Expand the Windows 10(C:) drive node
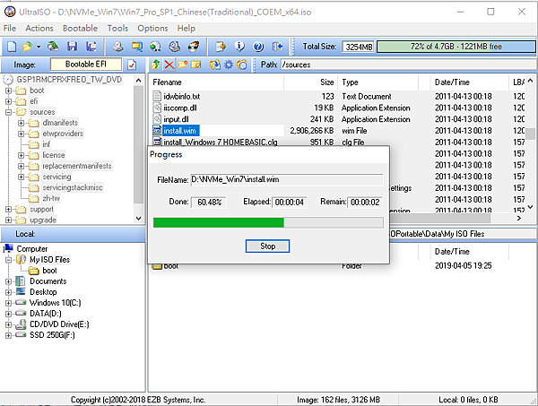 (8, 303)
